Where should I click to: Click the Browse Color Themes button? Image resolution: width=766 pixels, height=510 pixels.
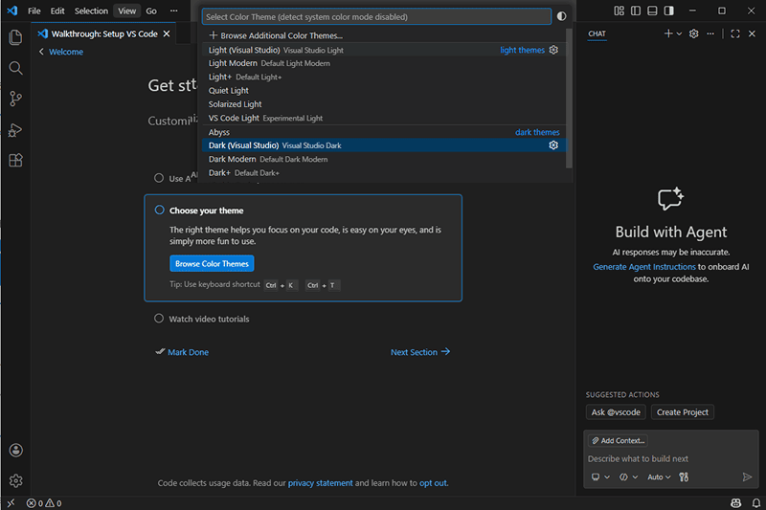(x=212, y=263)
